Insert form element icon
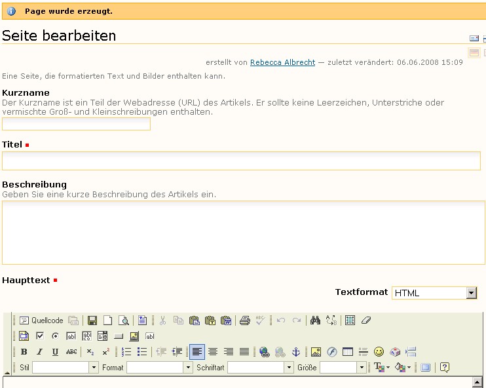486x388 pixels. pyautogui.click(x=24, y=336)
